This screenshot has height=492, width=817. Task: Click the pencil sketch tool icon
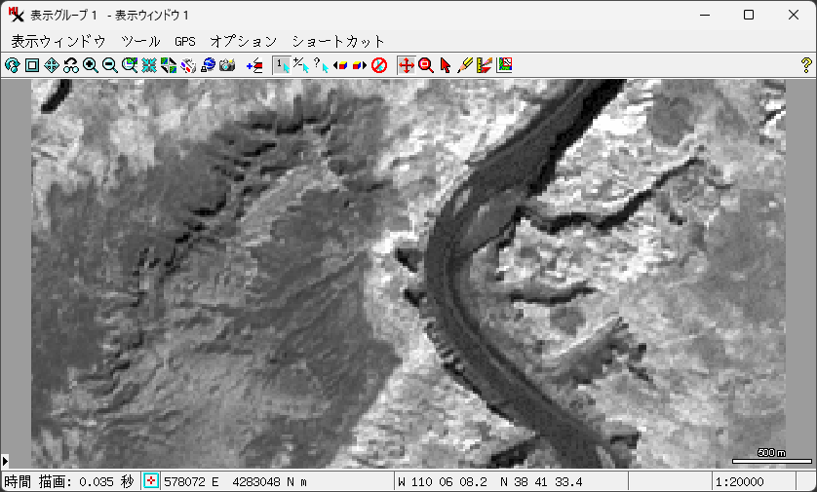click(465, 65)
